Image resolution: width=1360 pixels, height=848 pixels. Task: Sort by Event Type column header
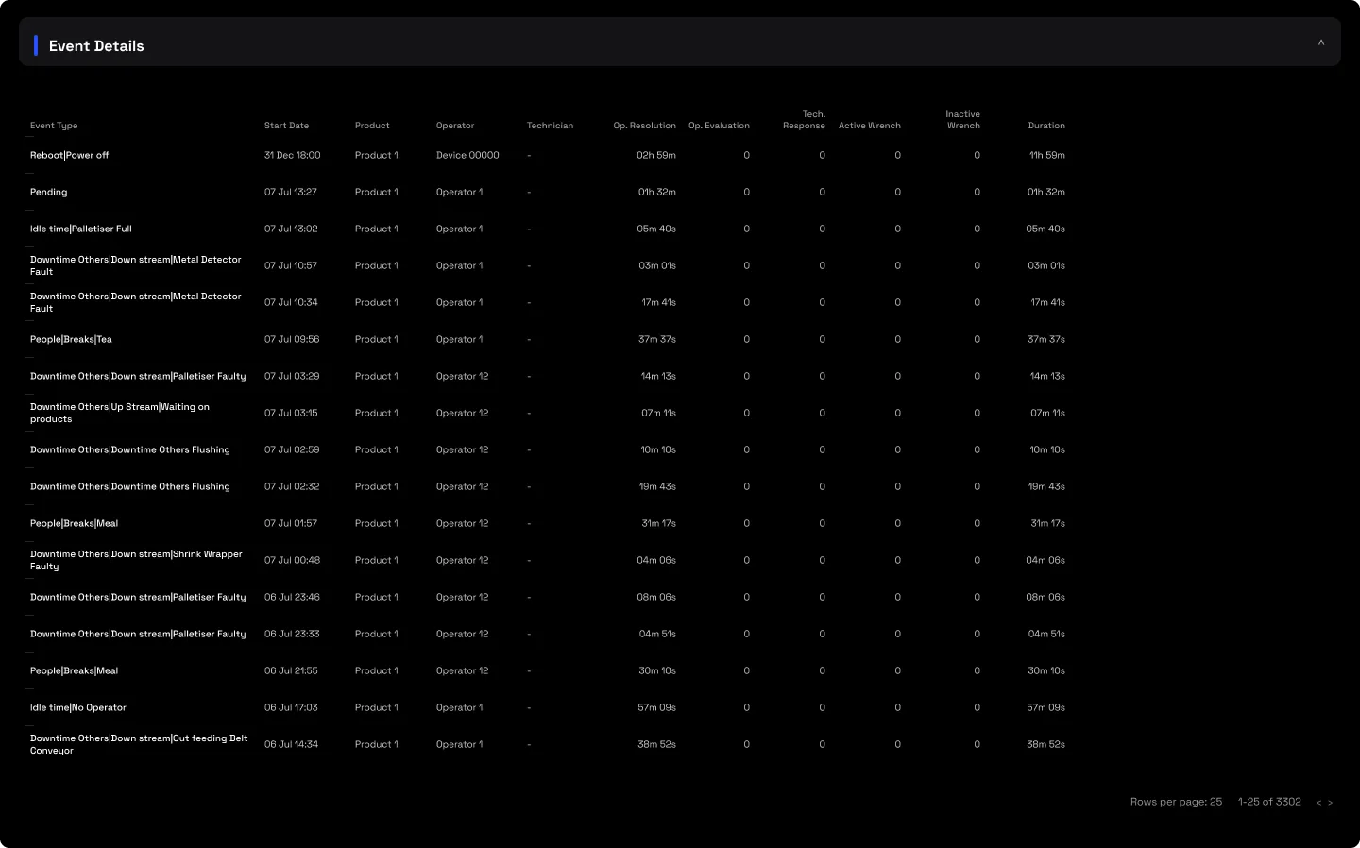pos(54,126)
